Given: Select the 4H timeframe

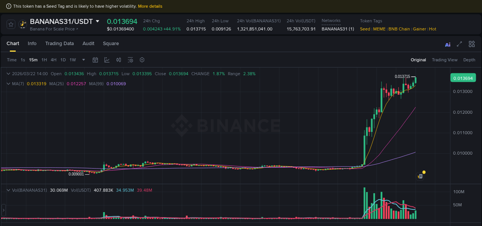Looking at the screenshot, I should 53,60.
